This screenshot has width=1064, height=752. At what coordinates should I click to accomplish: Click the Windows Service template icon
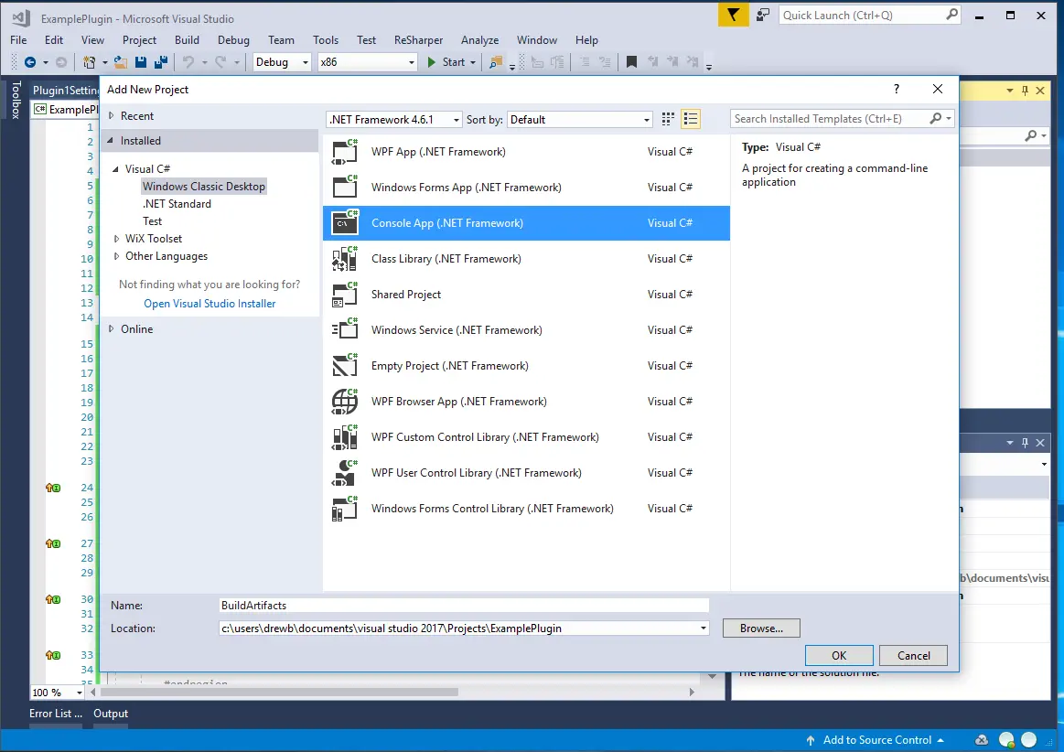(x=345, y=330)
